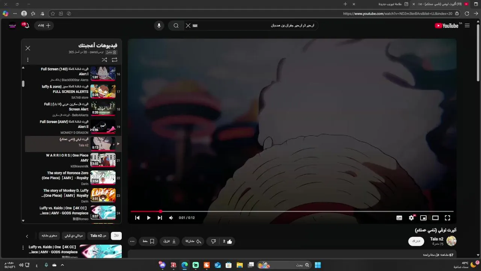481x271 pixels.
Task: Select the 'من Tala n2' filter chip
Action: 98,236
